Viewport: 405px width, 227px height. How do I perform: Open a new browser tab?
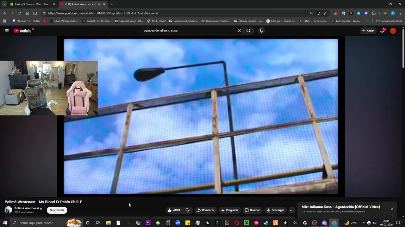click(112, 4)
